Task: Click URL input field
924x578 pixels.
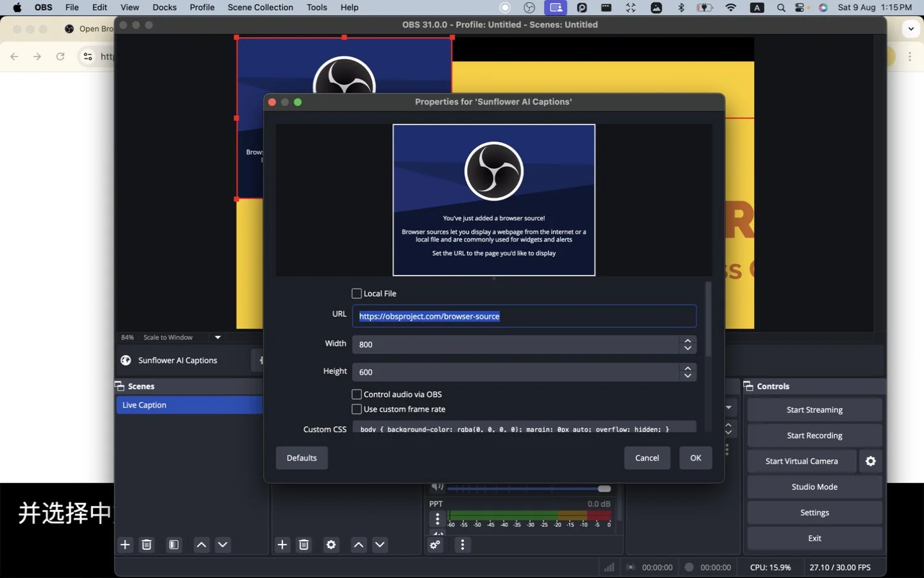Action: pyautogui.click(x=524, y=316)
